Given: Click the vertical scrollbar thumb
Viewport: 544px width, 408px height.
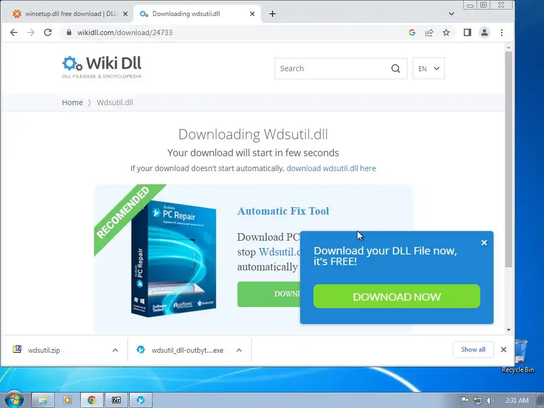Looking at the screenshot, I should point(508,159).
